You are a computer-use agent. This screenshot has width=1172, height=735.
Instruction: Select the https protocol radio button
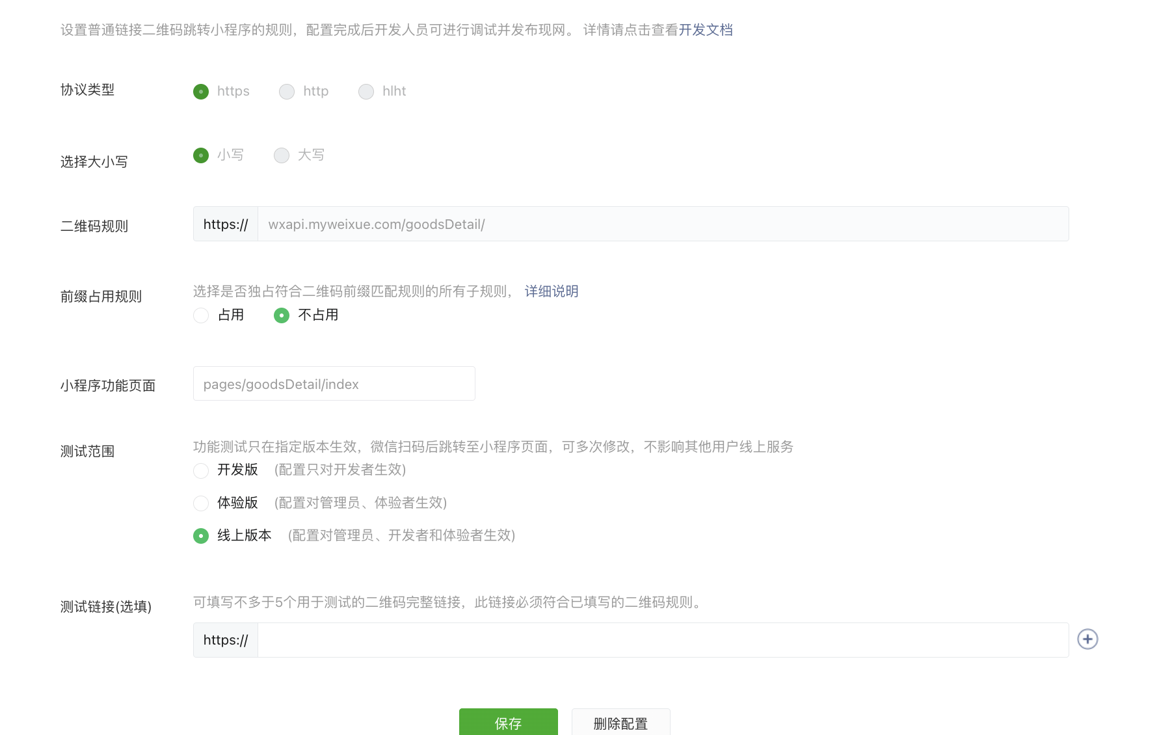[201, 92]
